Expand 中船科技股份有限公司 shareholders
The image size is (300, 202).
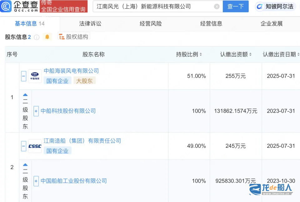(x=36, y=111)
